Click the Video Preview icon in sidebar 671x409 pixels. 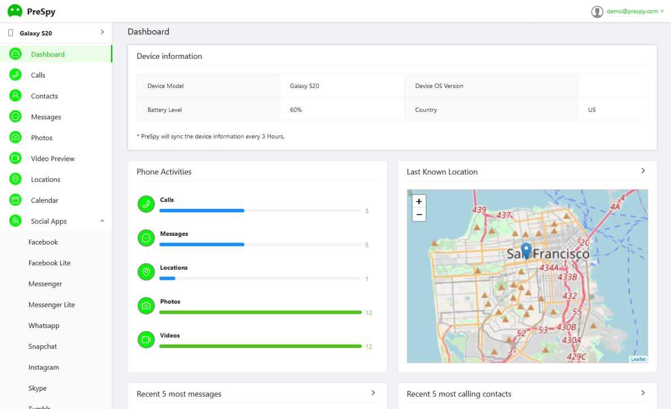point(15,158)
